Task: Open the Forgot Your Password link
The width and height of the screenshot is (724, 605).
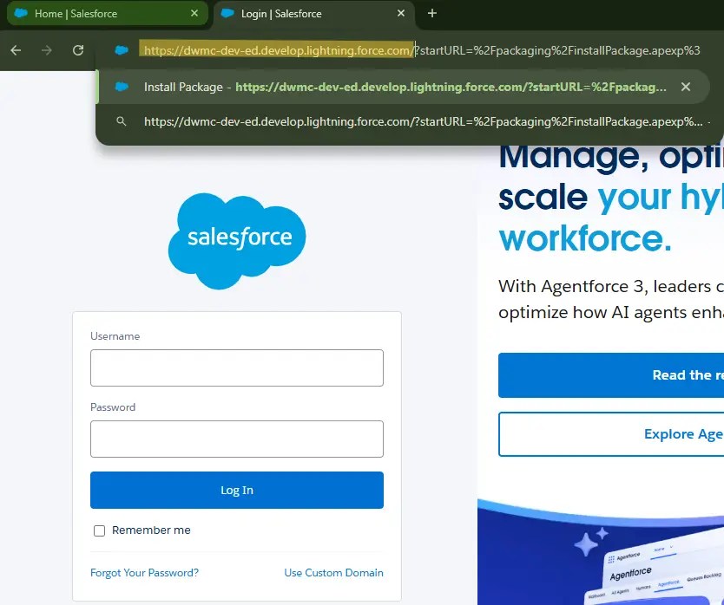Action: 144,572
